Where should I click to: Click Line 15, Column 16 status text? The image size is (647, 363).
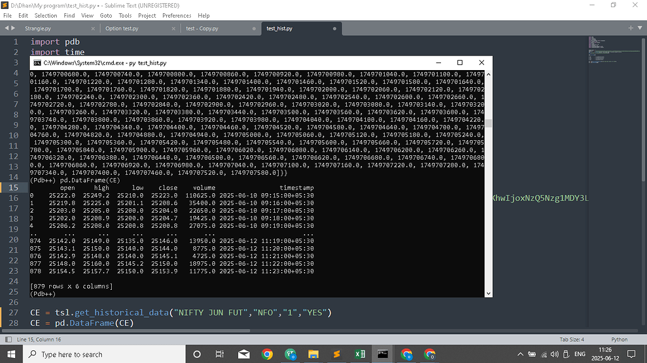click(39, 340)
